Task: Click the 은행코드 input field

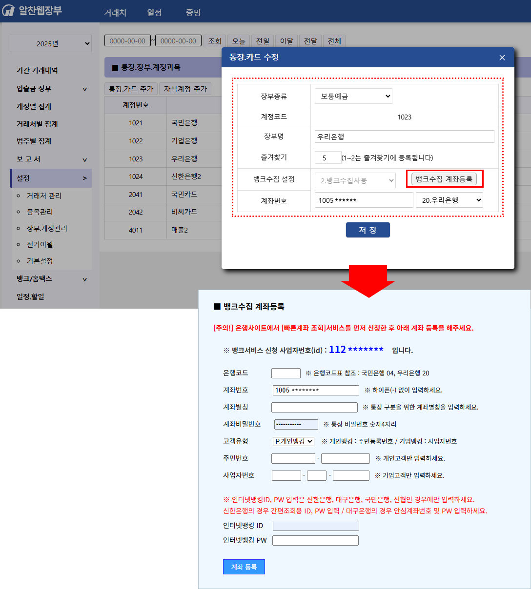Action: point(286,373)
